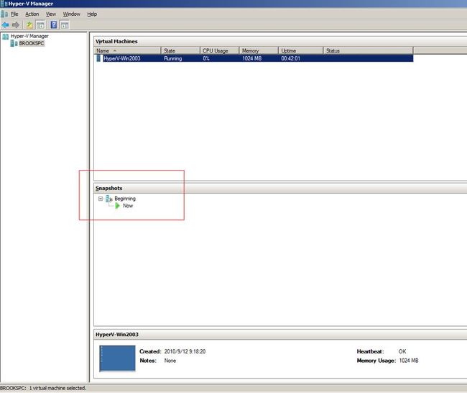Sort by the Name column header
This screenshot has height=393, width=467.
127,50
